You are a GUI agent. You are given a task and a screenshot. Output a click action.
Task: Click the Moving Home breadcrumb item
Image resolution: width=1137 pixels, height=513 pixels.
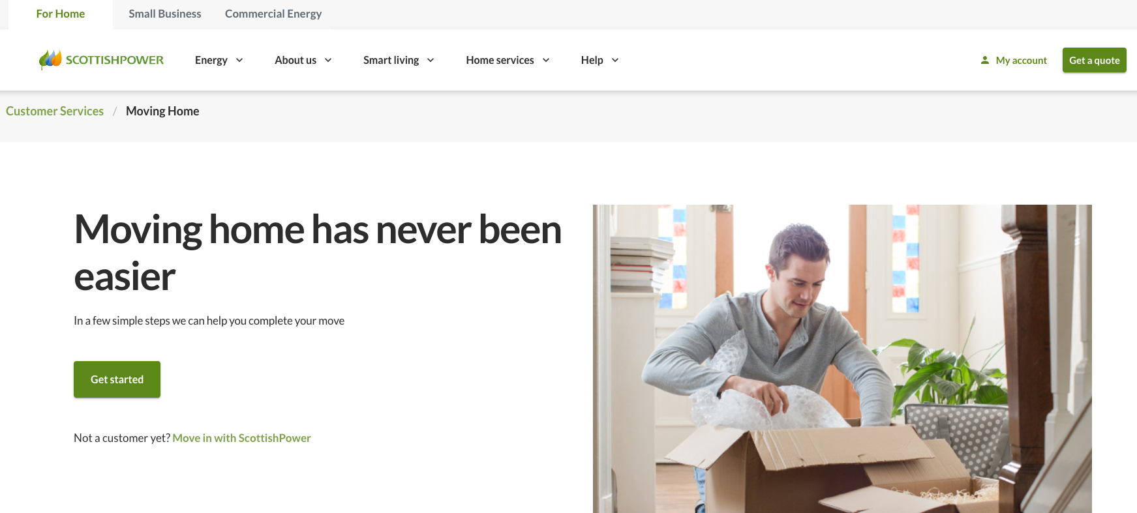(162, 111)
